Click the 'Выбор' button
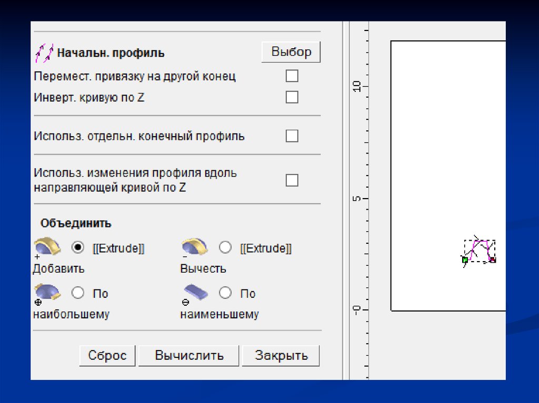The image size is (539, 403). pyautogui.click(x=291, y=52)
